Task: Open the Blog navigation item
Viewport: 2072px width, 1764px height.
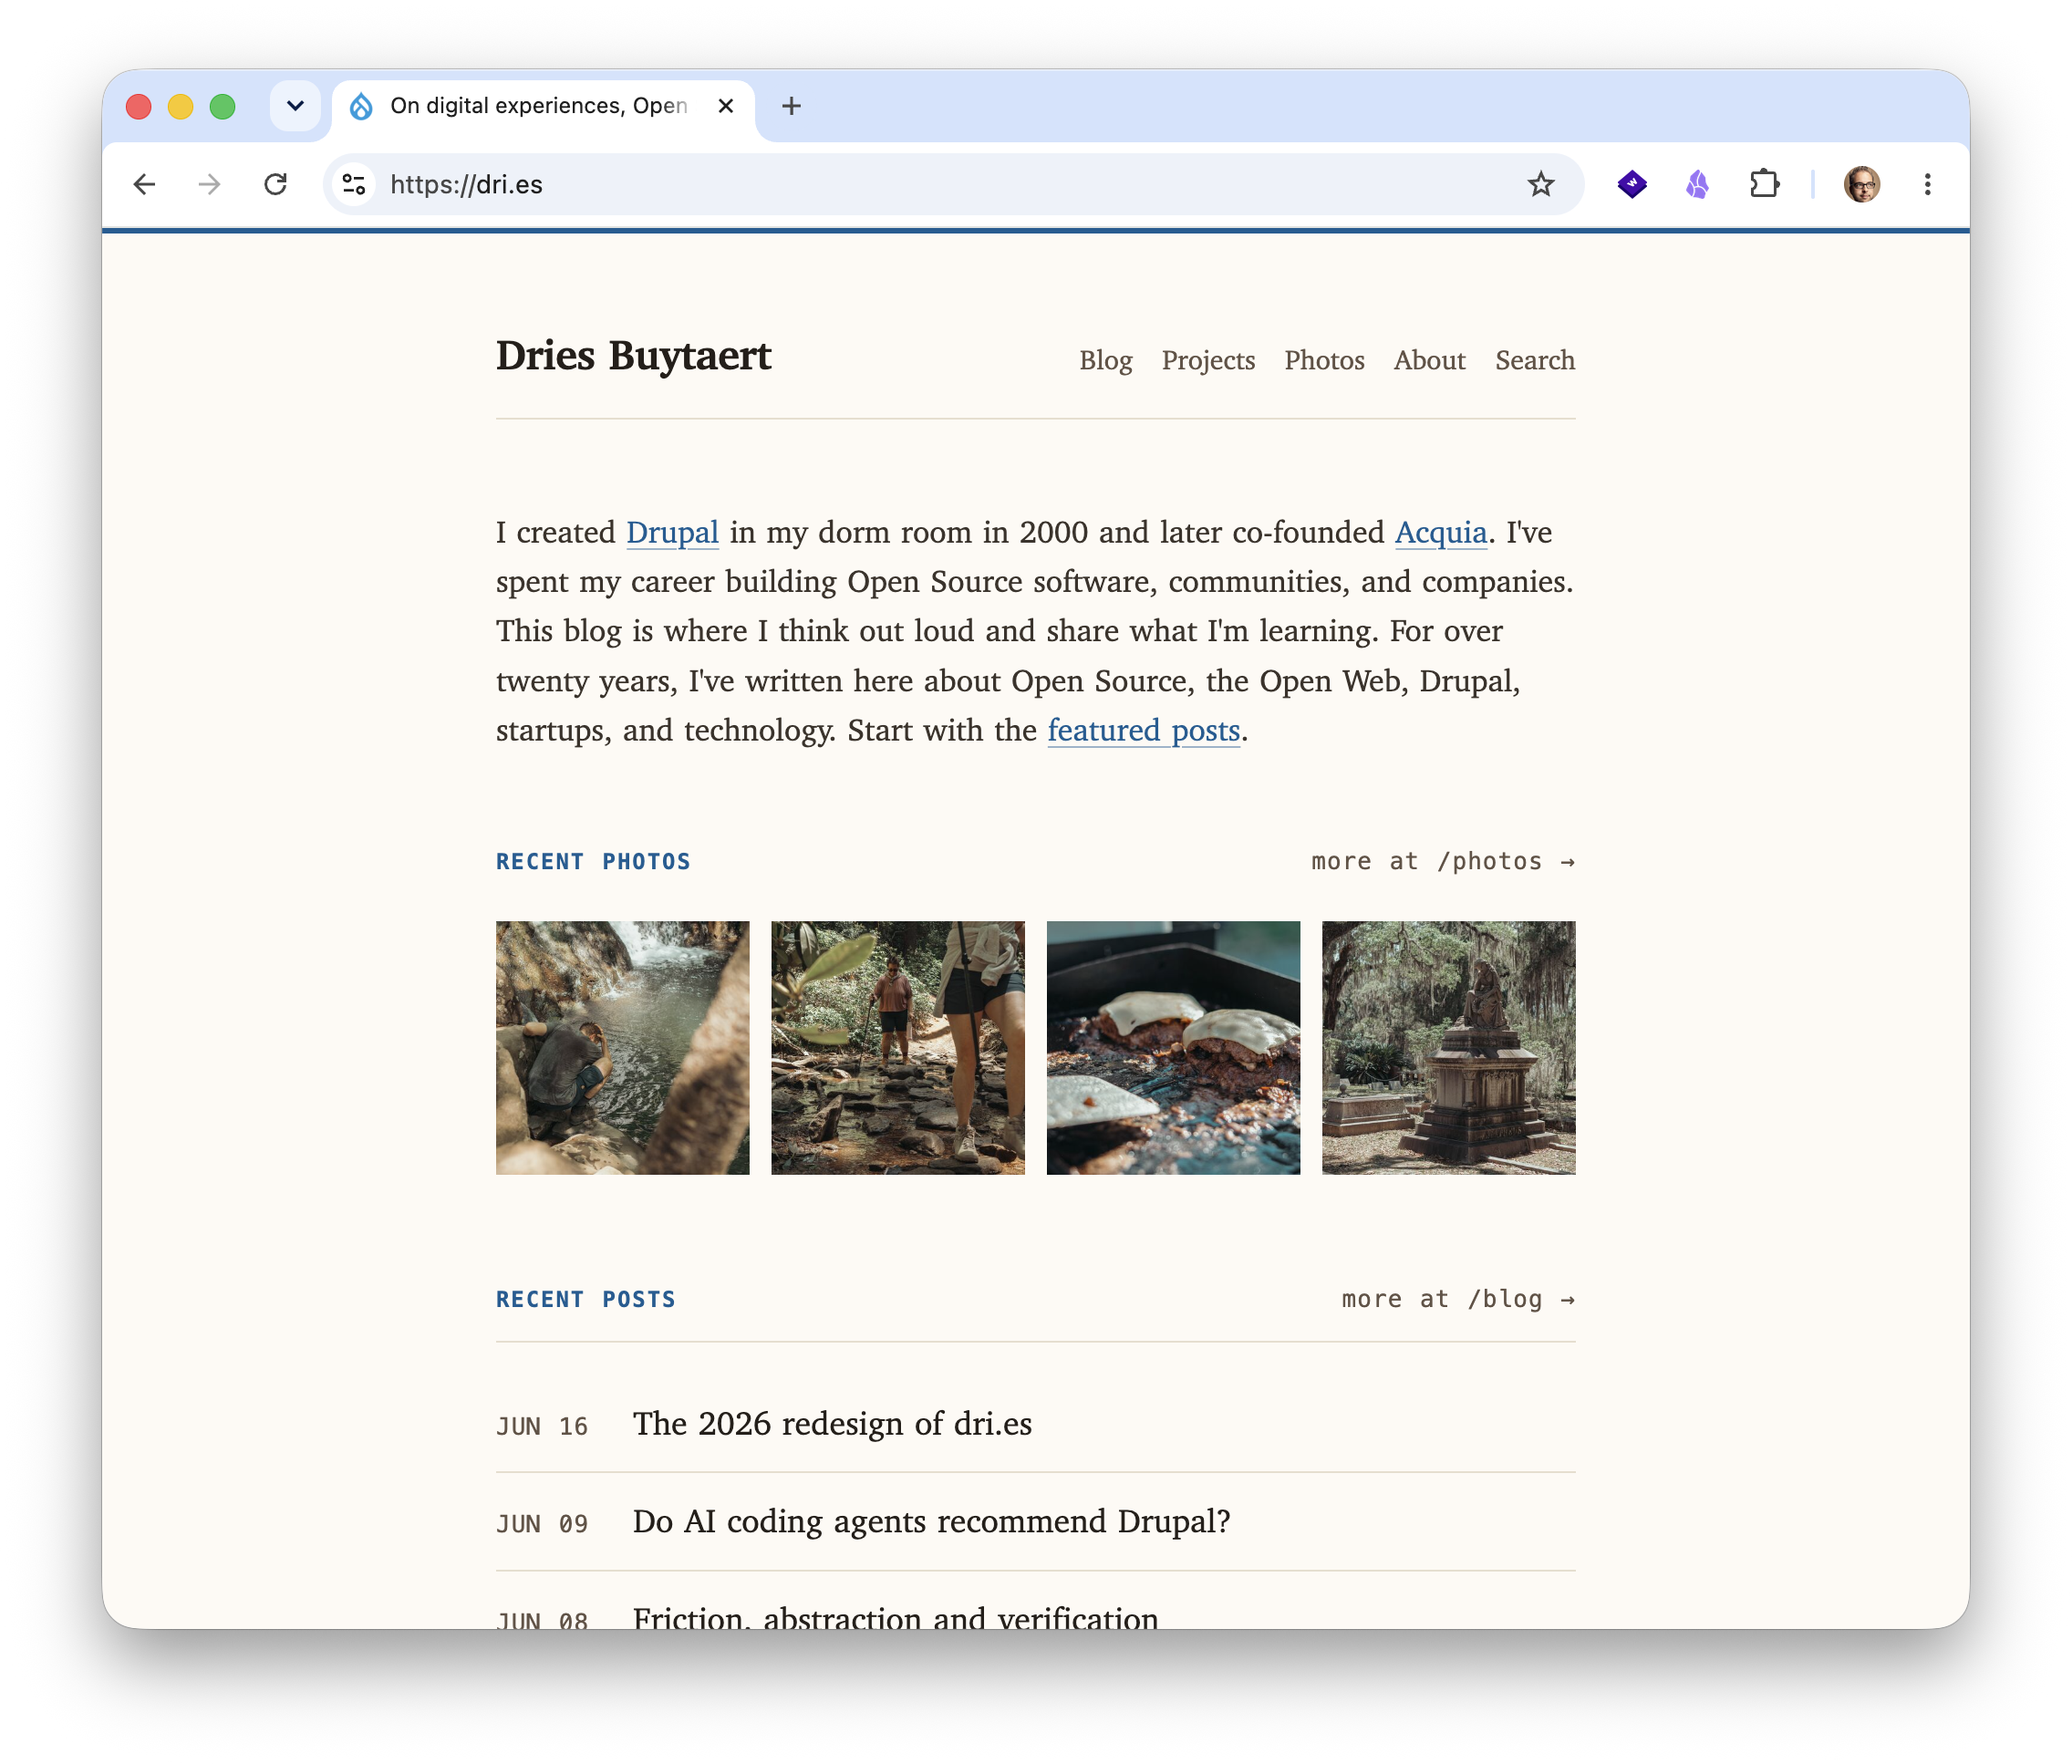Action: 1105,360
